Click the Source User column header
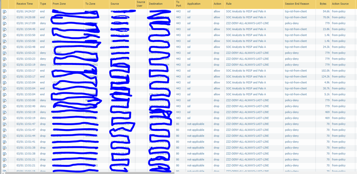Screen dimensions: 357x174 point(141,4)
